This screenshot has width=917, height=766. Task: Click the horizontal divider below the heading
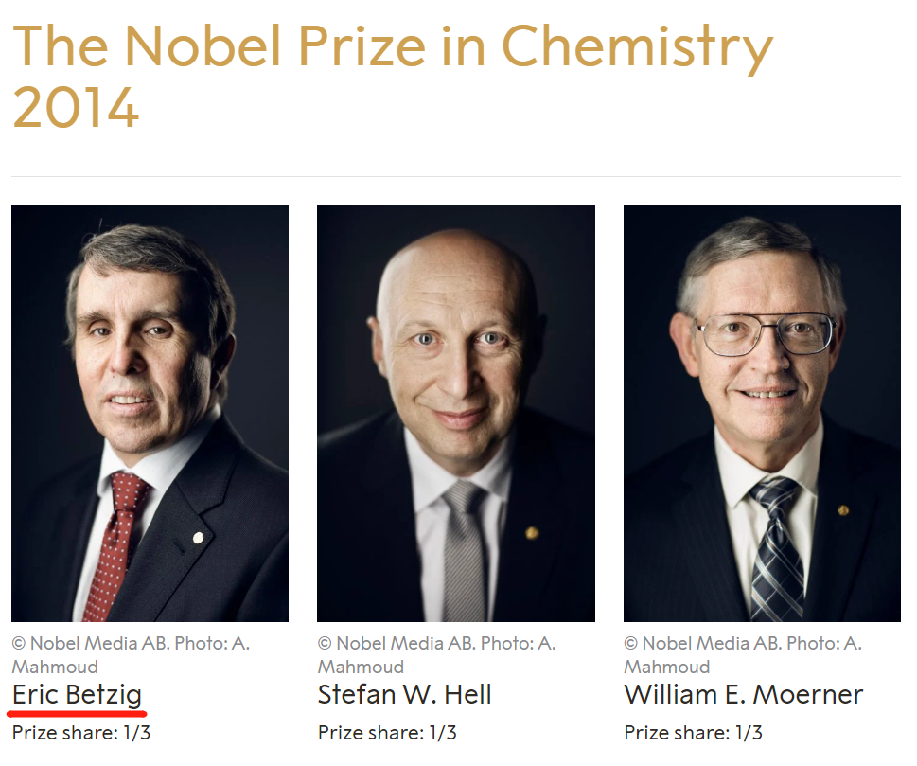(455, 176)
